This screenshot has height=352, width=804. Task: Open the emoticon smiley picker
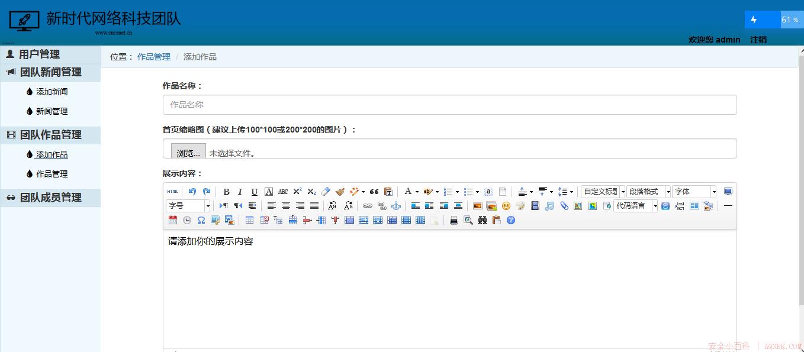click(x=506, y=206)
